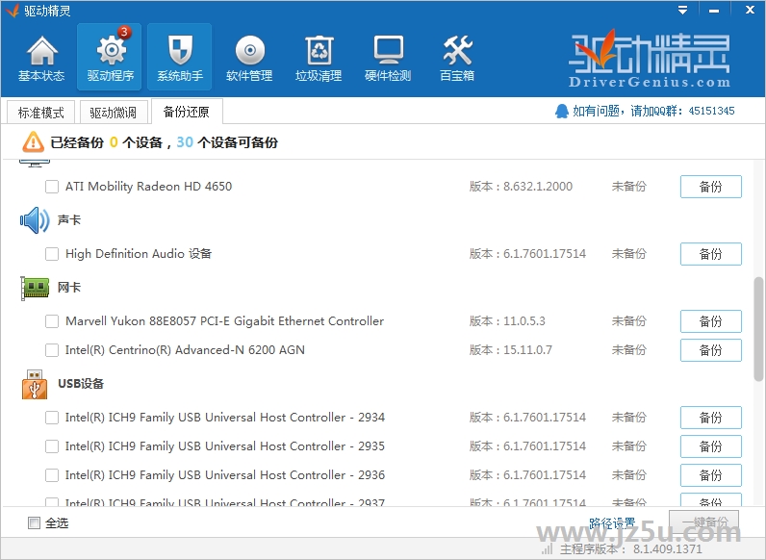
Task: Check the High Definition Audio 设备 box
Action: 52,254
